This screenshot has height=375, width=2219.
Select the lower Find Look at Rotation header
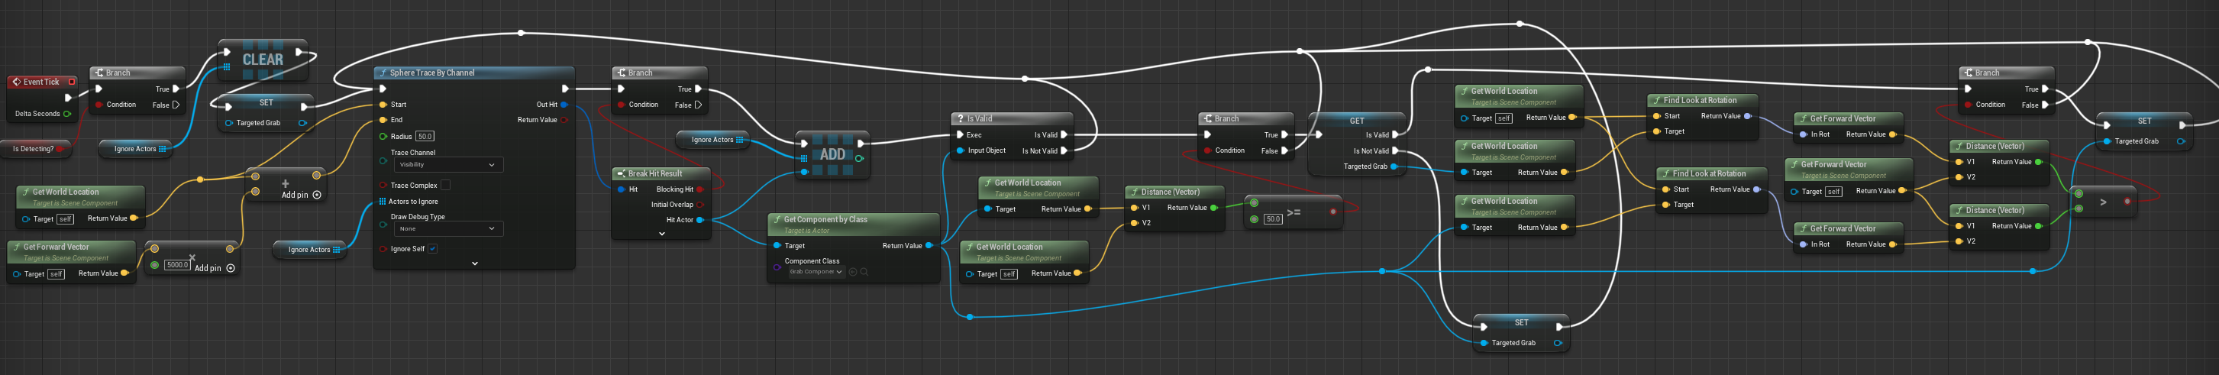click(x=1710, y=173)
